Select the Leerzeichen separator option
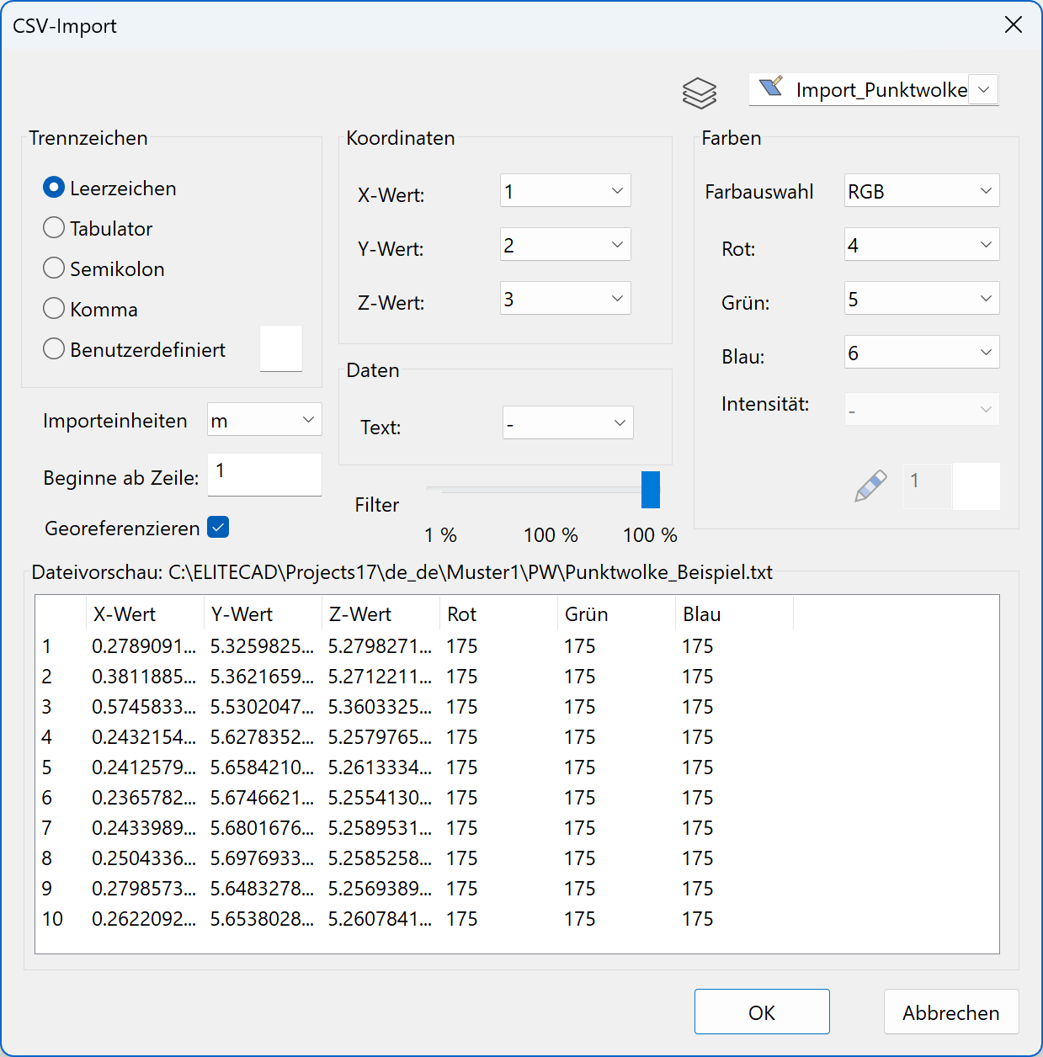The width and height of the screenshot is (1043, 1057). point(53,188)
